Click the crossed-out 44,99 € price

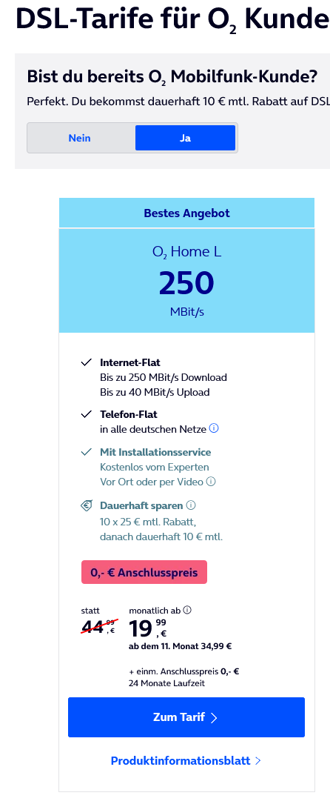(98, 627)
